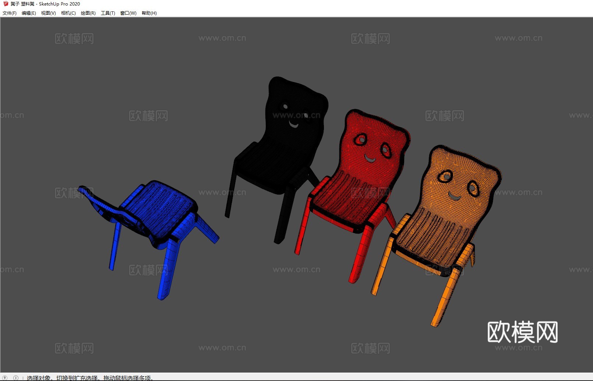This screenshot has height=381, width=593.
Task: Open the 窗口(W) menu
Action: [x=128, y=13]
